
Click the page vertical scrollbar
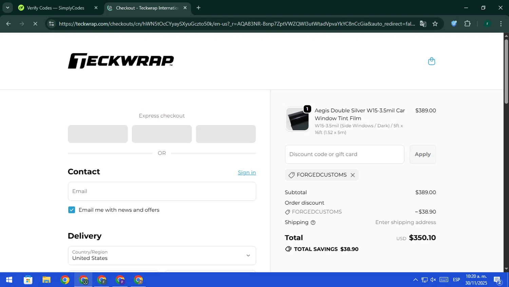506,71
